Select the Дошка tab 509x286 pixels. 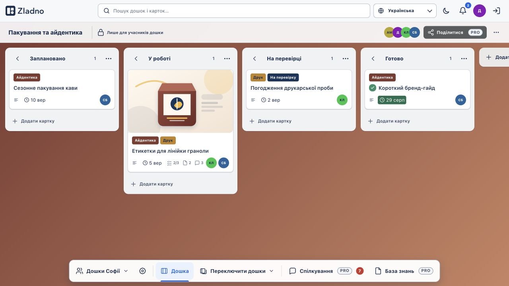pos(175,271)
